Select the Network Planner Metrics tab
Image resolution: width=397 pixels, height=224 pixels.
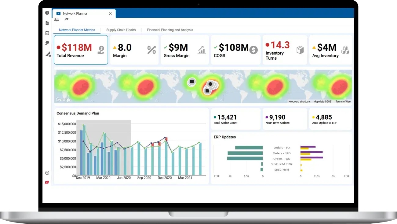point(77,30)
